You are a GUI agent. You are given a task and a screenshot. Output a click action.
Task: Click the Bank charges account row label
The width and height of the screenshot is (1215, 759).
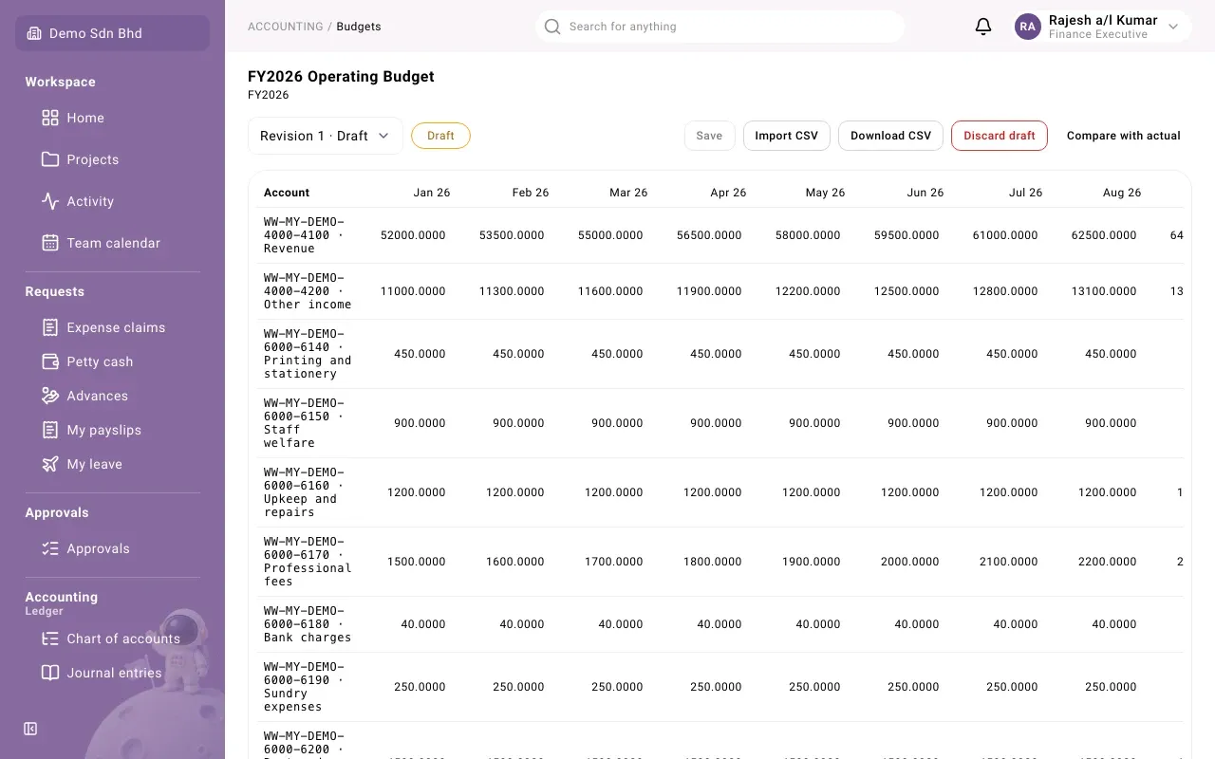(x=308, y=624)
